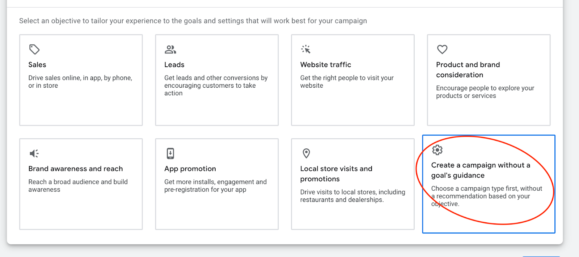Screen dimensions: 579x257
Task: Pick Local store visits and promotions title
Action: 336,174
